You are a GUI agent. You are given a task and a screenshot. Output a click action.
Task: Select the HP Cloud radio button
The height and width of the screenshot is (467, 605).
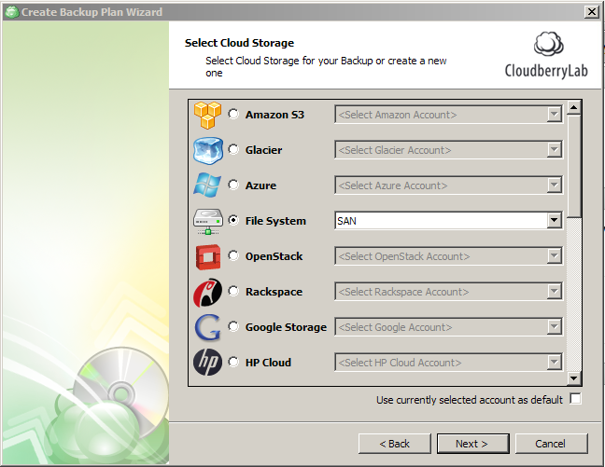pyautogui.click(x=233, y=362)
